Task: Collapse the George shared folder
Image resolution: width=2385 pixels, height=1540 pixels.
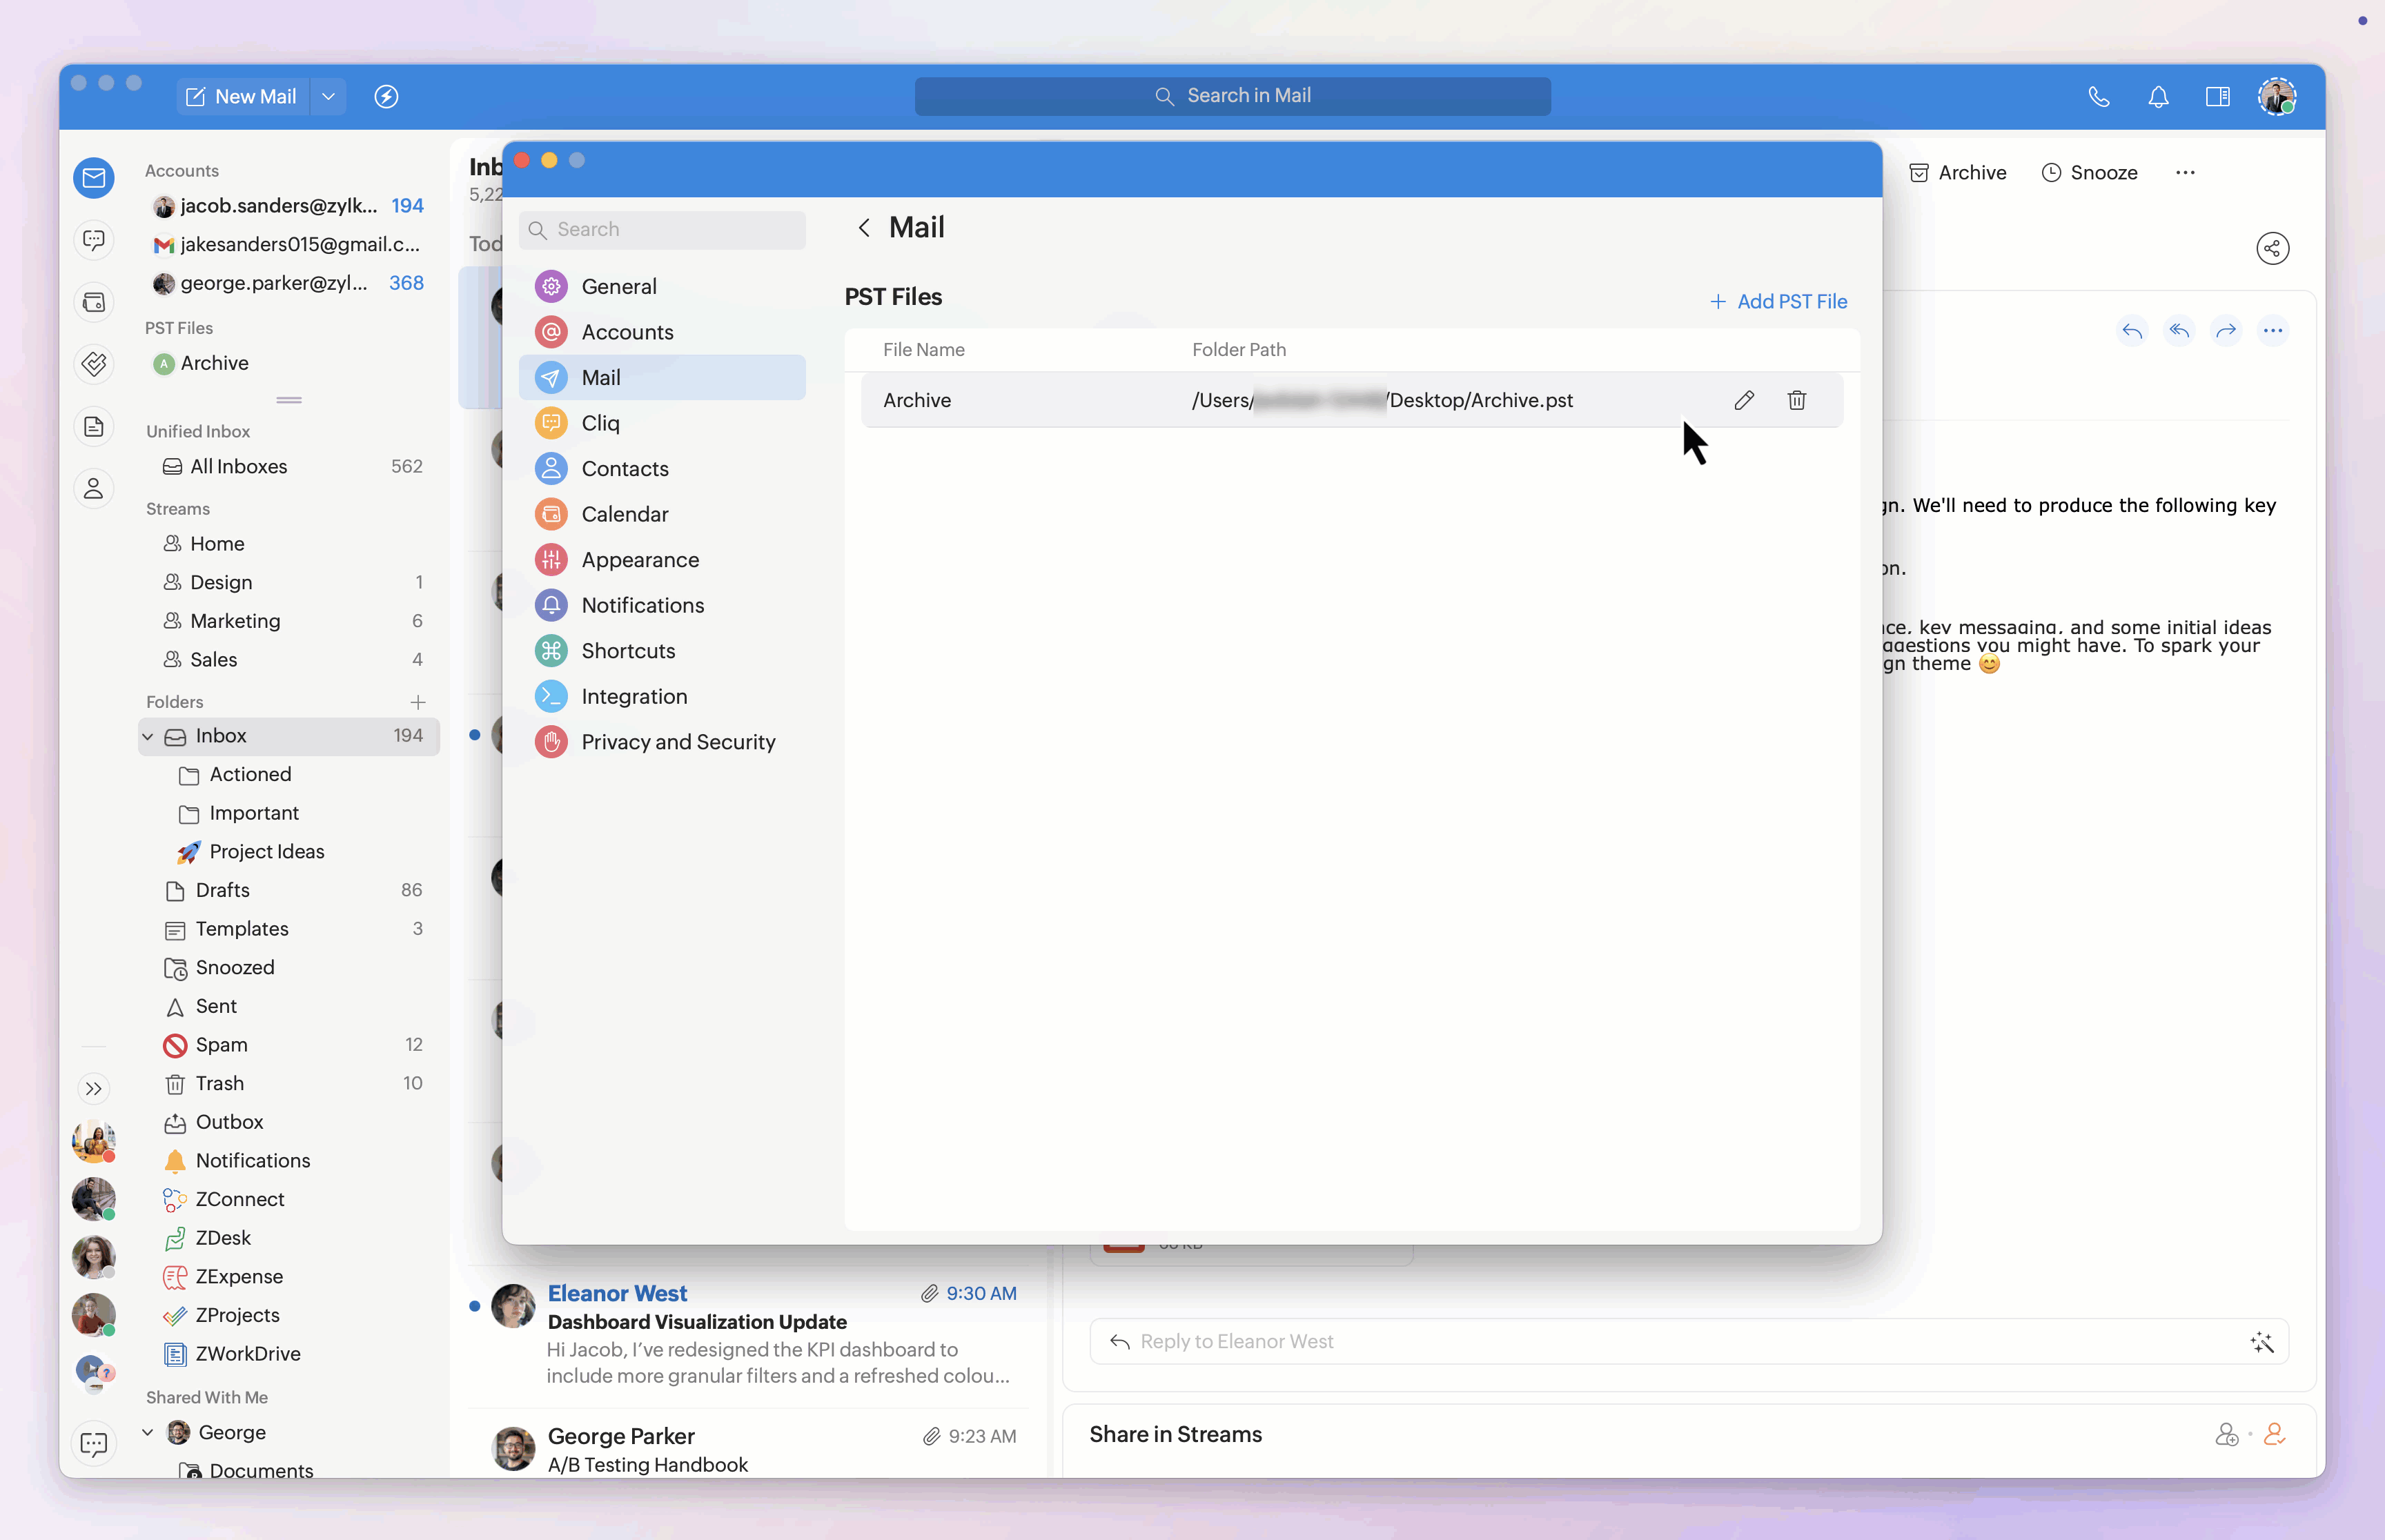Action: (x=148, y=1432)
